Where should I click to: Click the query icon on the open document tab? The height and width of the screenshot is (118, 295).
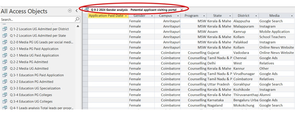coord(86,10)
